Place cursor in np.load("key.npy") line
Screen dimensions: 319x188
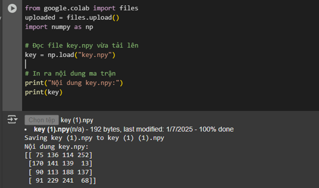coord(70,55)
